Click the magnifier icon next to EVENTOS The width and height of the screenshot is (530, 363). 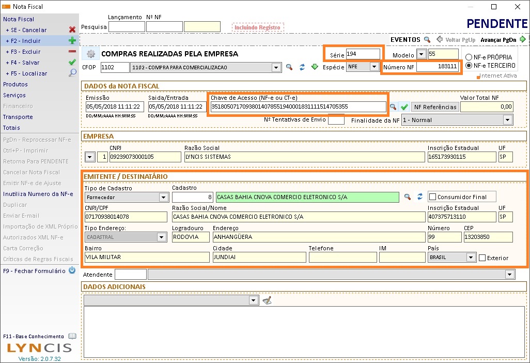click(x=427, y=39)
